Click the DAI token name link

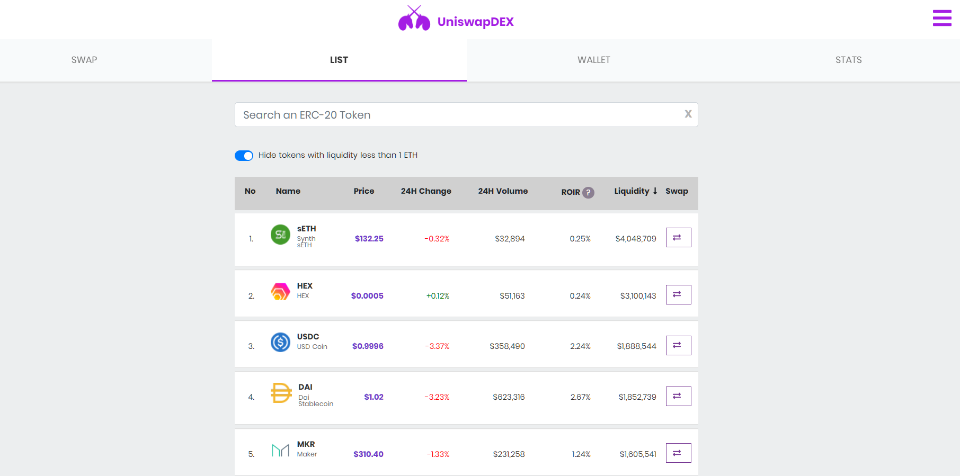click(x=305, y=387)
